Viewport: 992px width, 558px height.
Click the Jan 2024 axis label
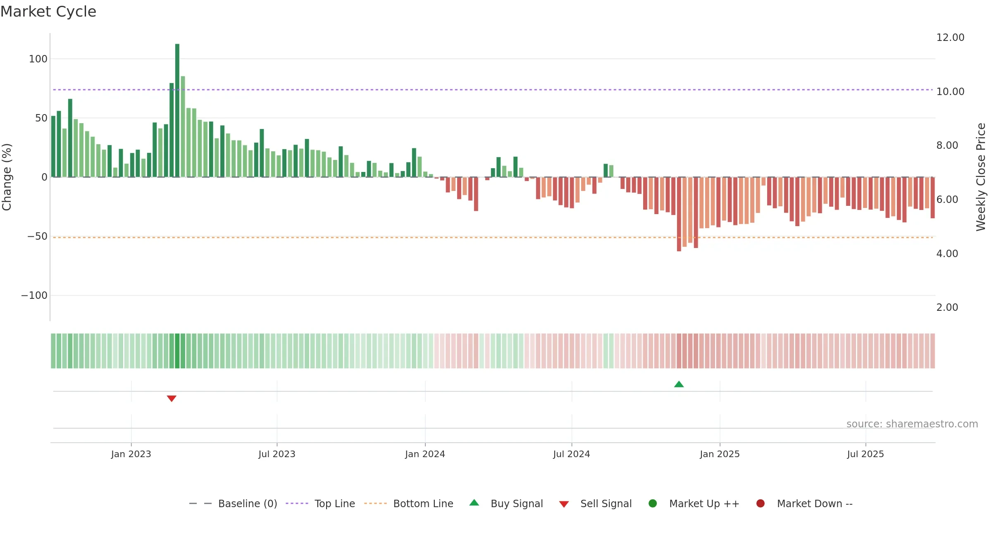click(425, 454)
